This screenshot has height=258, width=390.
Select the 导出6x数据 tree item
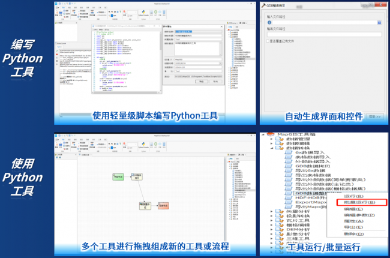click(310, 170)
